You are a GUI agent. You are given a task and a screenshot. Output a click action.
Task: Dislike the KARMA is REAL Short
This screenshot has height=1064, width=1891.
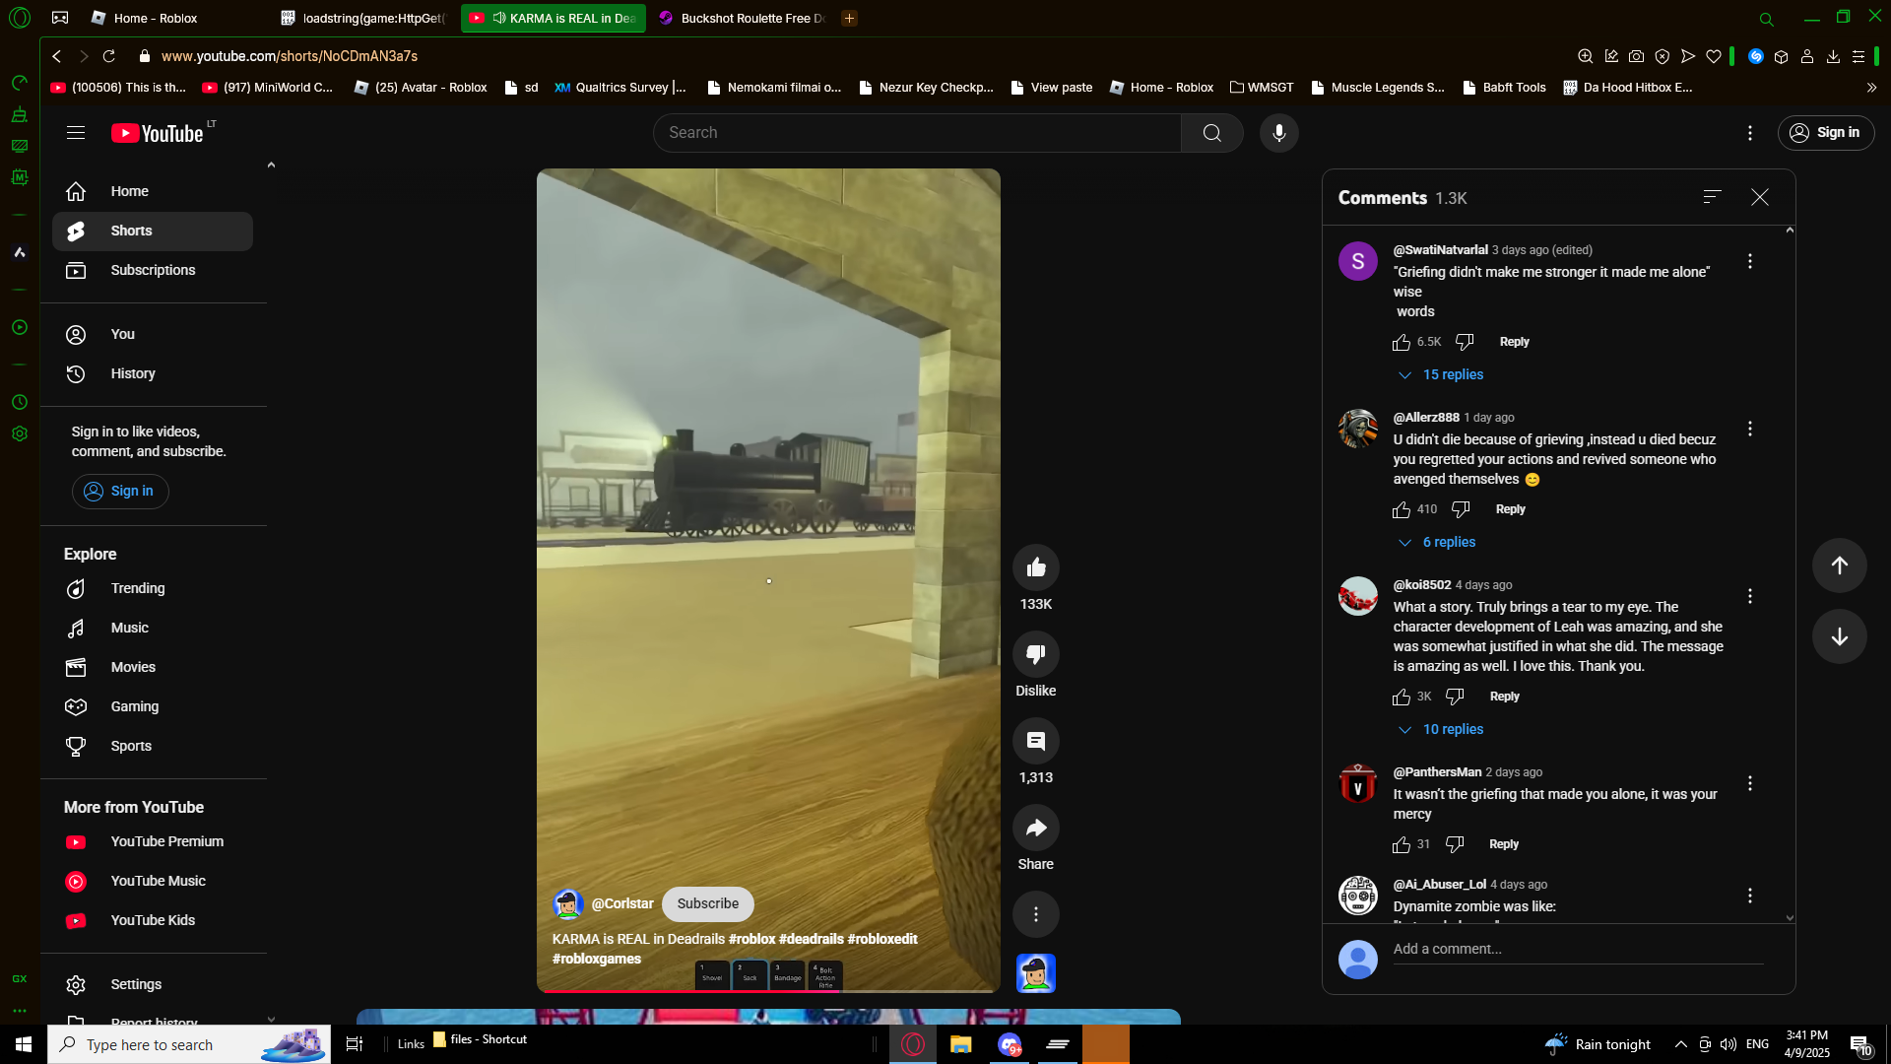click(1035, 654)
